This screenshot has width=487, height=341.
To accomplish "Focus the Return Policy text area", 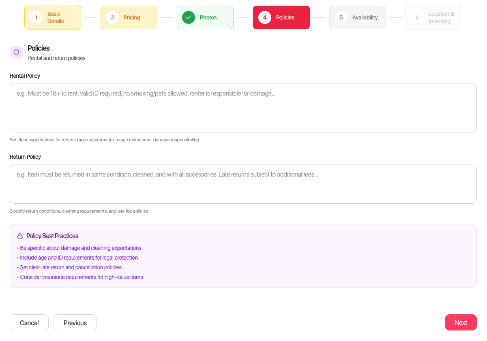I will tap(243, 184).
